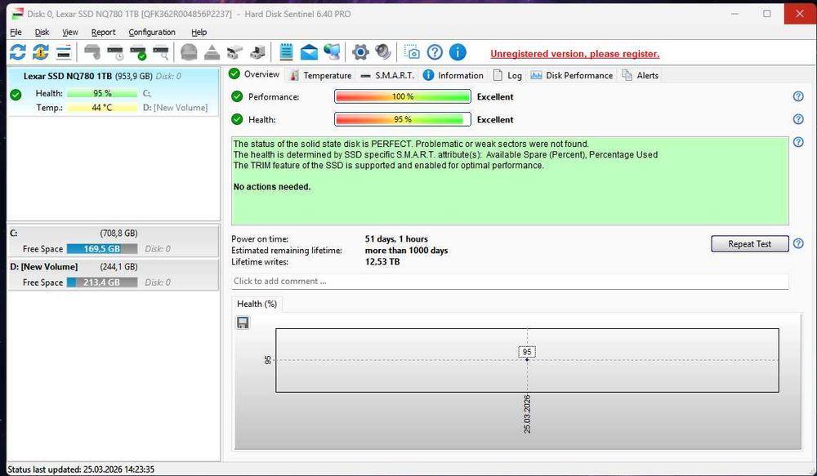
Task: Switch to the S.M.A.R.T. tab
Action: pyautogui.click(x=387, y=75)
